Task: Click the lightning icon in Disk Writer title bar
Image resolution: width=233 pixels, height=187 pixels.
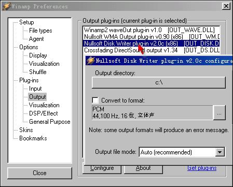Action: click(x=91, y=61)
